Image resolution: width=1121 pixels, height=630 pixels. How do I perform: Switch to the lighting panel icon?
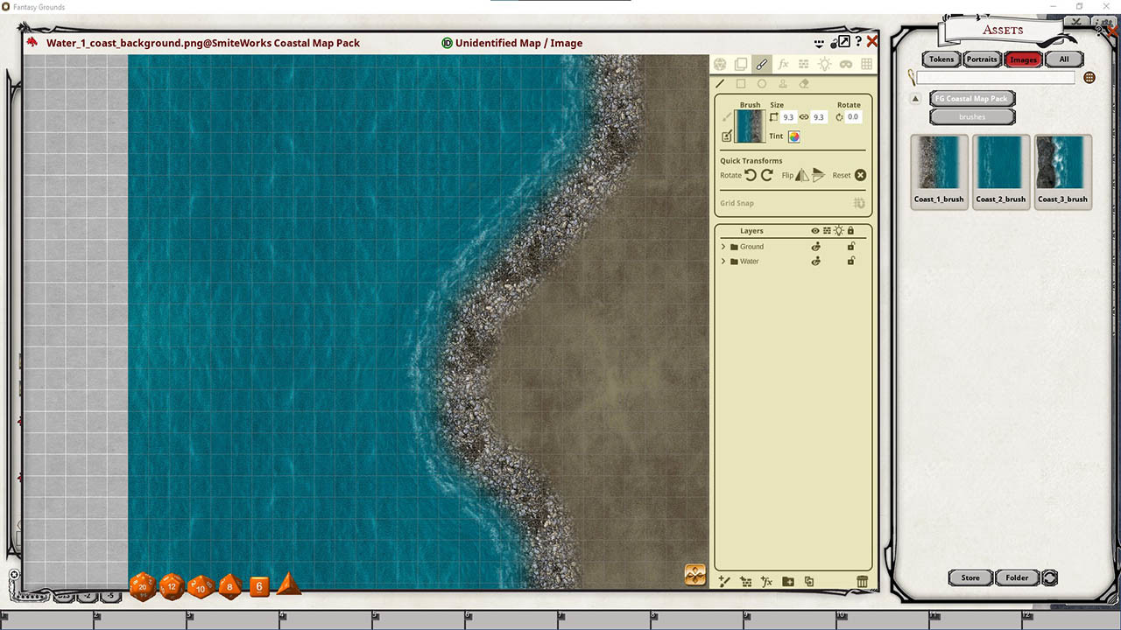823,64
